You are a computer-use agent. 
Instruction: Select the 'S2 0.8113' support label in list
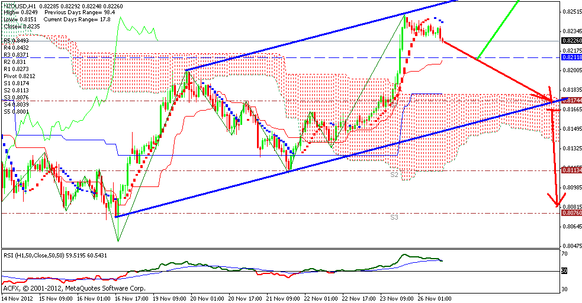(x=16, y=90)
